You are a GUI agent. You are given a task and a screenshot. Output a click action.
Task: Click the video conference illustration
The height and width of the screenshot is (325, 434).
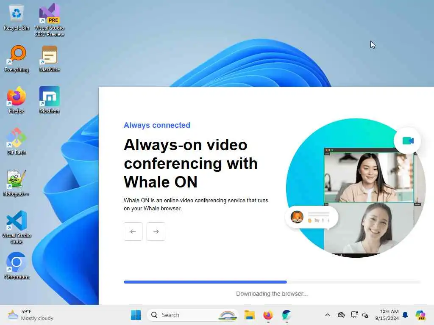356,188
